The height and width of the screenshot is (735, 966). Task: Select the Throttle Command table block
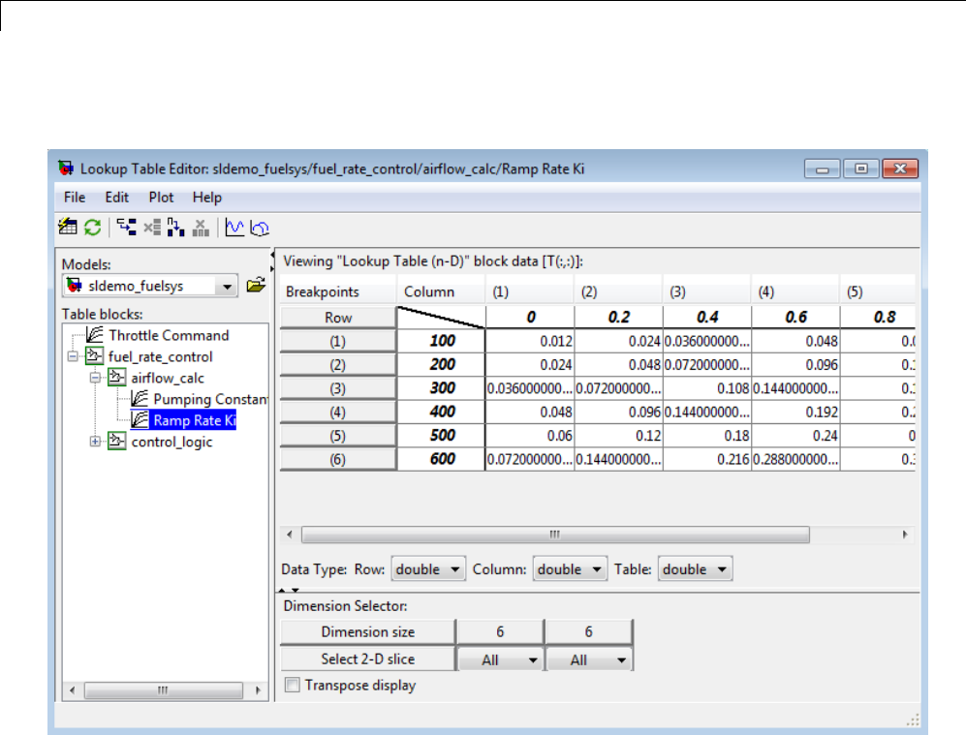[168, 335]
